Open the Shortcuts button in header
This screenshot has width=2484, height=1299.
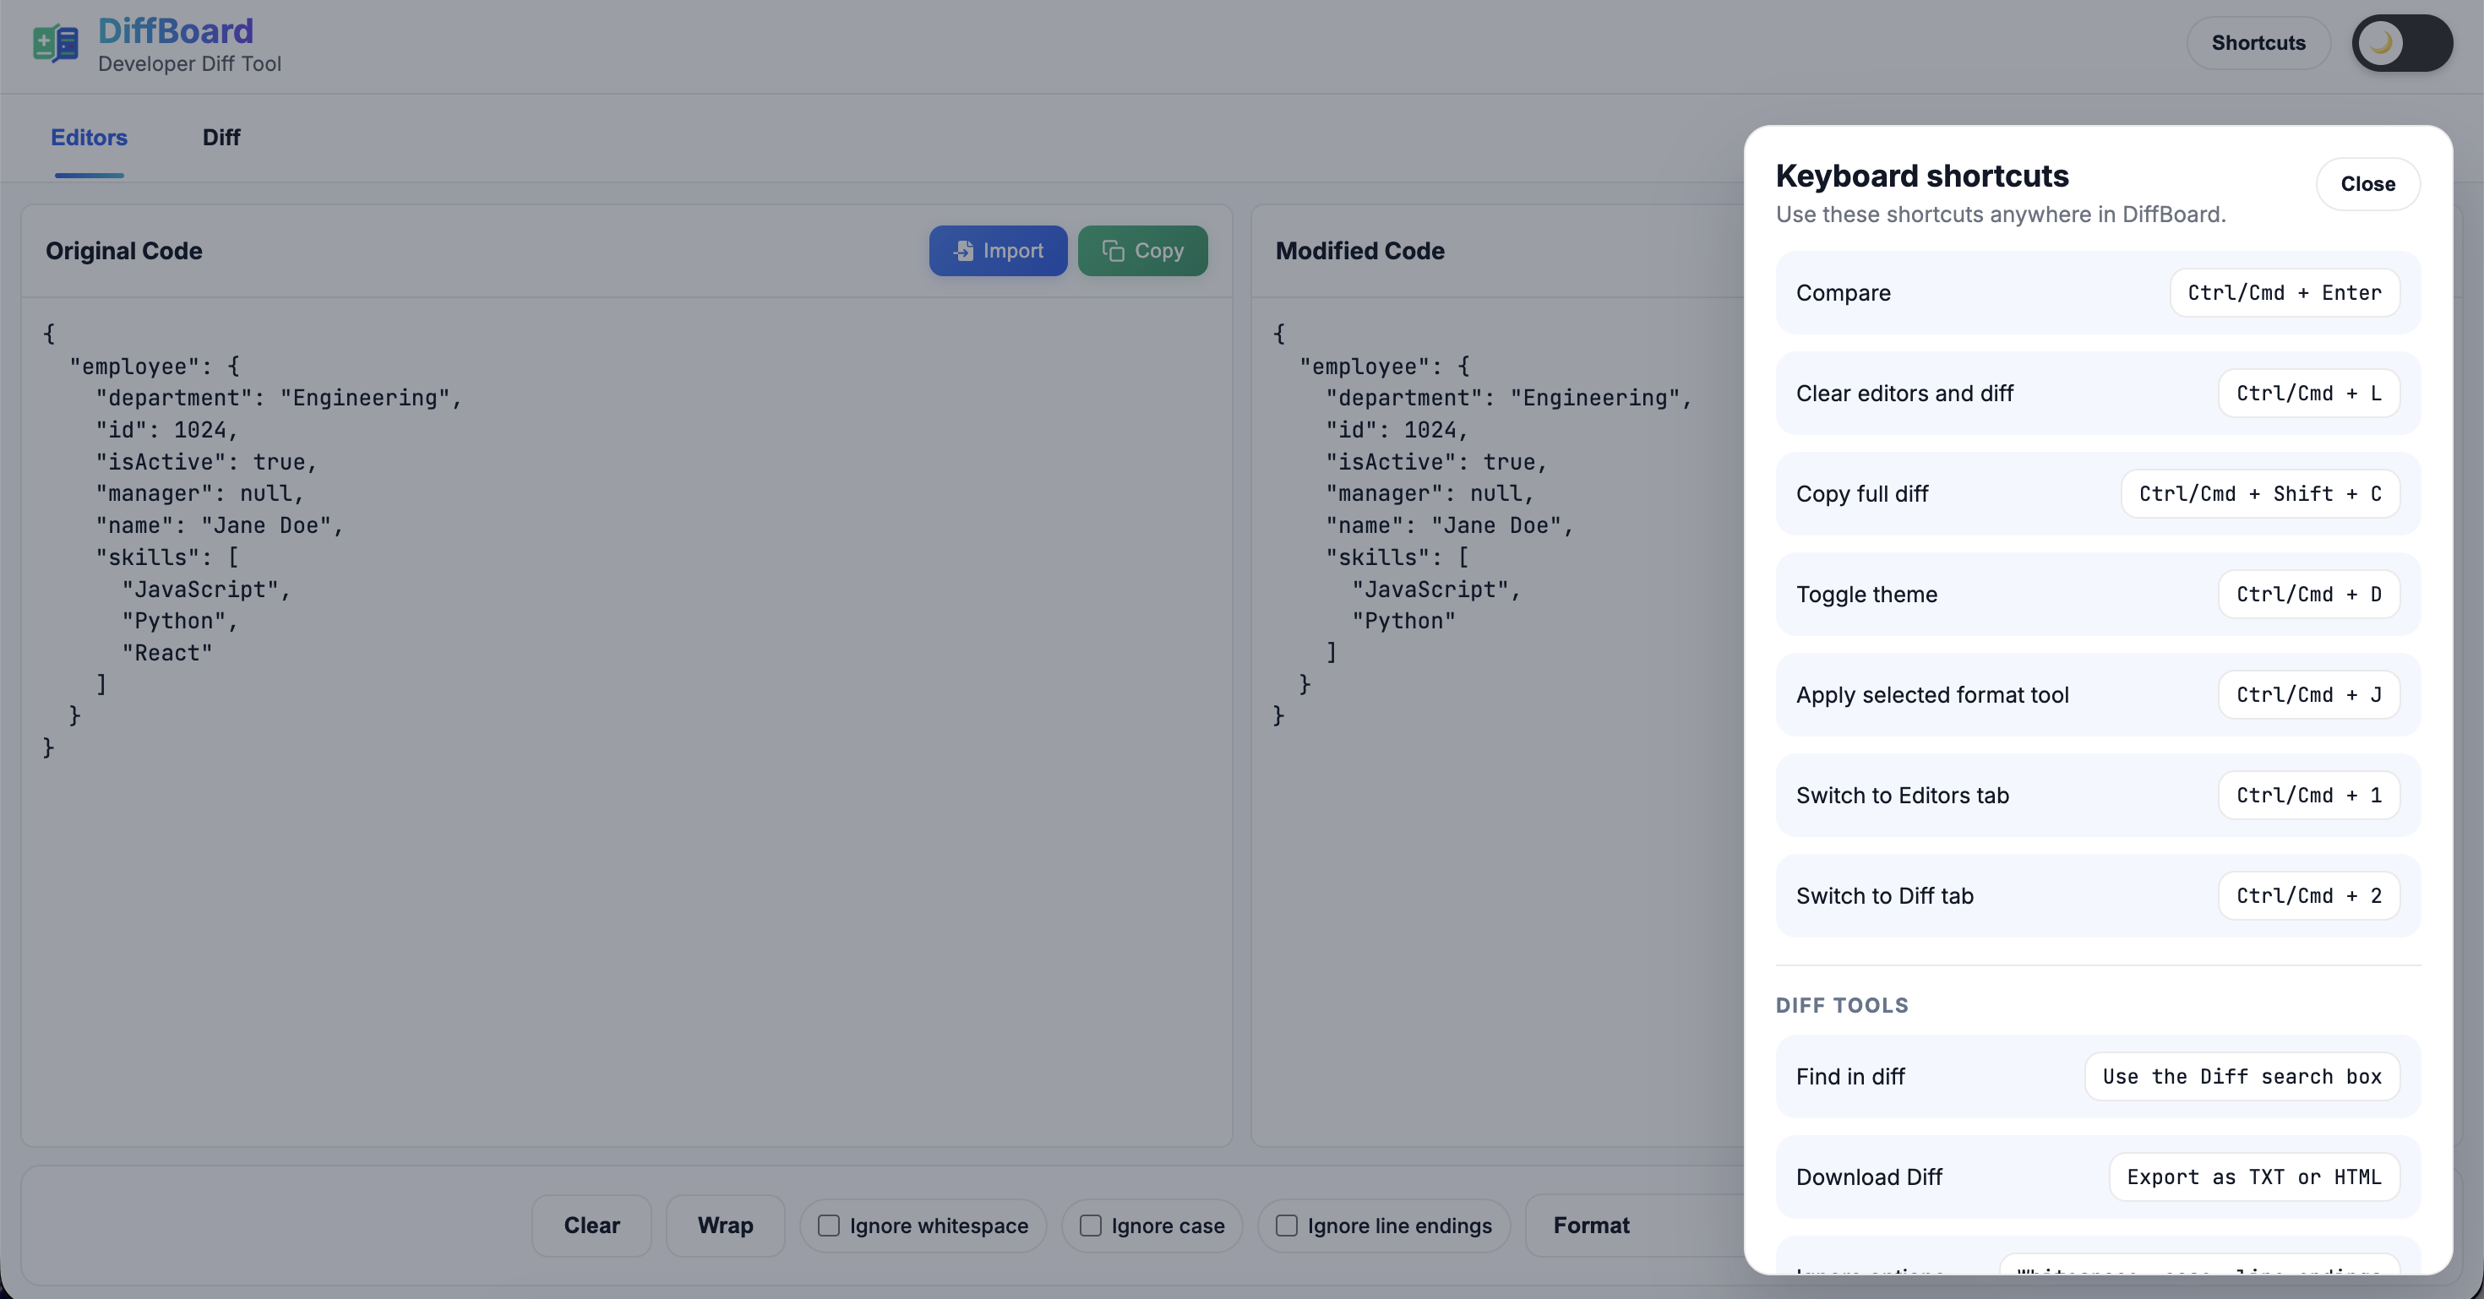coord(2258,42)
